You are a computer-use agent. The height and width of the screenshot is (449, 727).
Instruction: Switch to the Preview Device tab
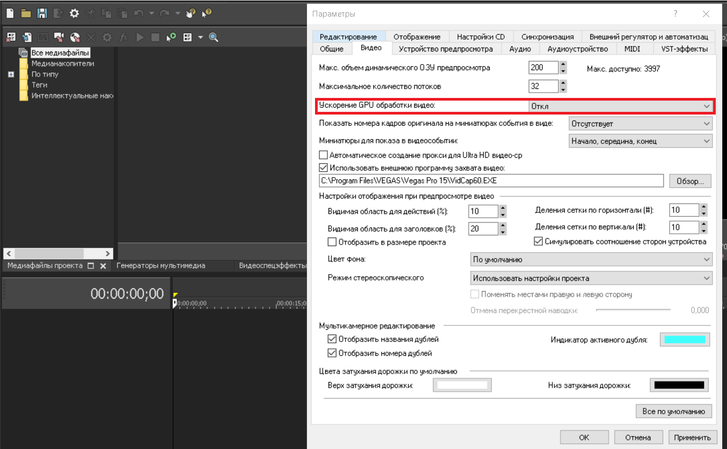pos(446,49)
